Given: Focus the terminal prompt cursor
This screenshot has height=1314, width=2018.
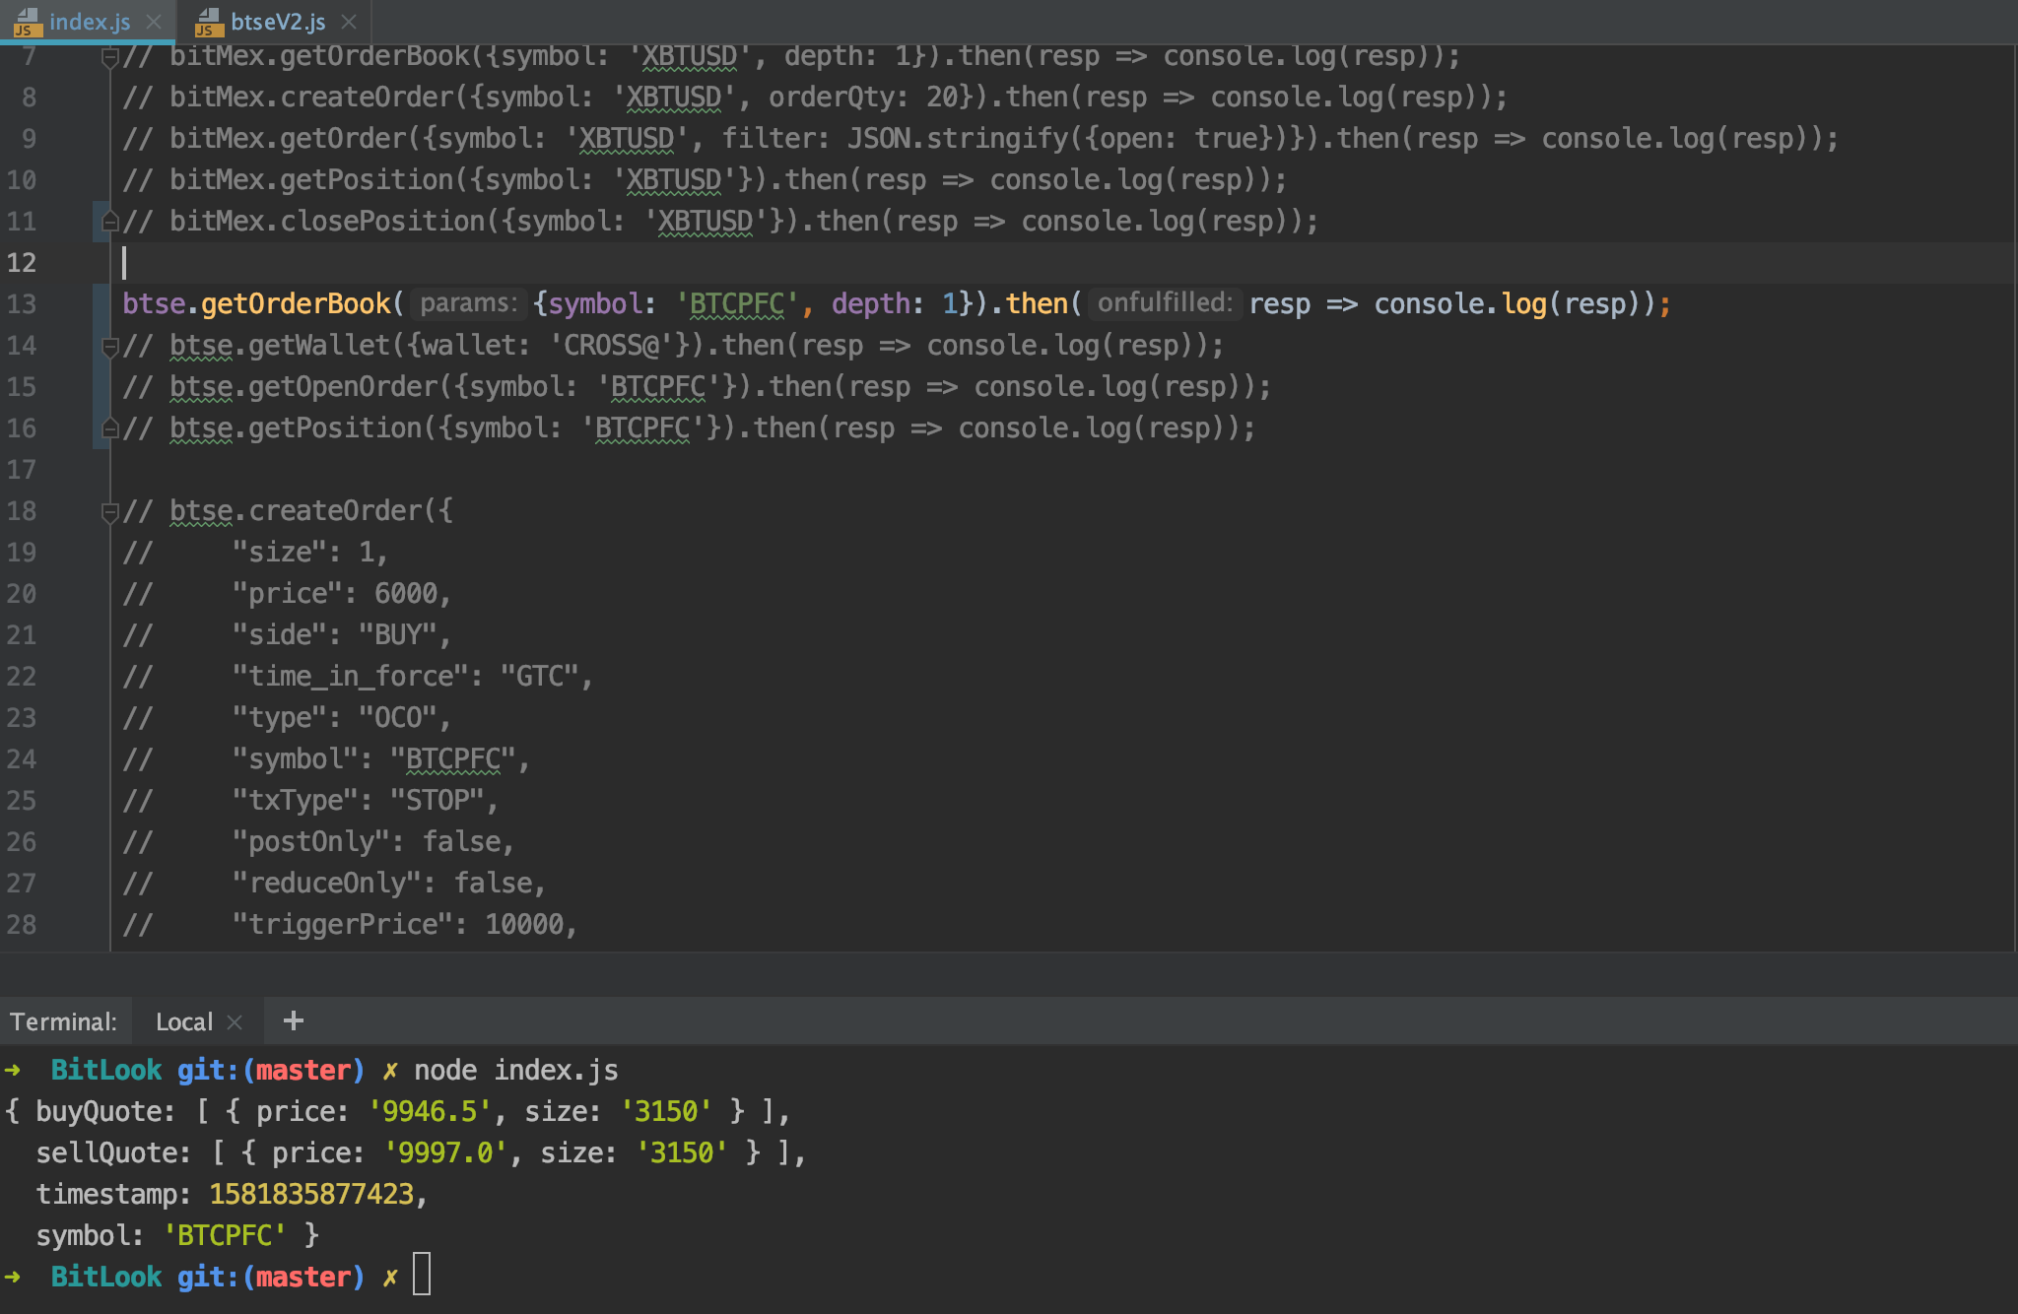Looking at the screenshot, I should tap(422, 1275).
